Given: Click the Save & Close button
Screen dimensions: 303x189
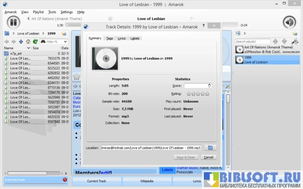Looking at the screenshot, I should [x=186, y=157].
